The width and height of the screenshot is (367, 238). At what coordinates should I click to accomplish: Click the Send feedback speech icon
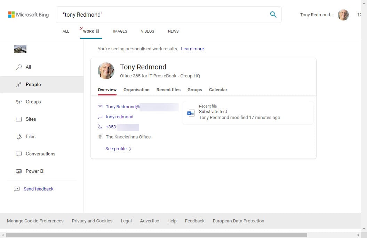[x=17, y=189]
